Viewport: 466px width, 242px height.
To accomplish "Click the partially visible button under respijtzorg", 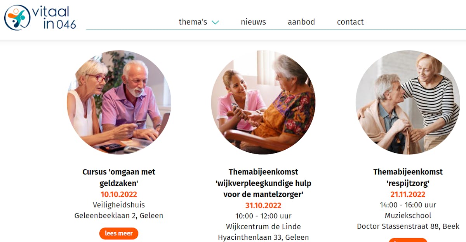I will (x=408, y=240).
